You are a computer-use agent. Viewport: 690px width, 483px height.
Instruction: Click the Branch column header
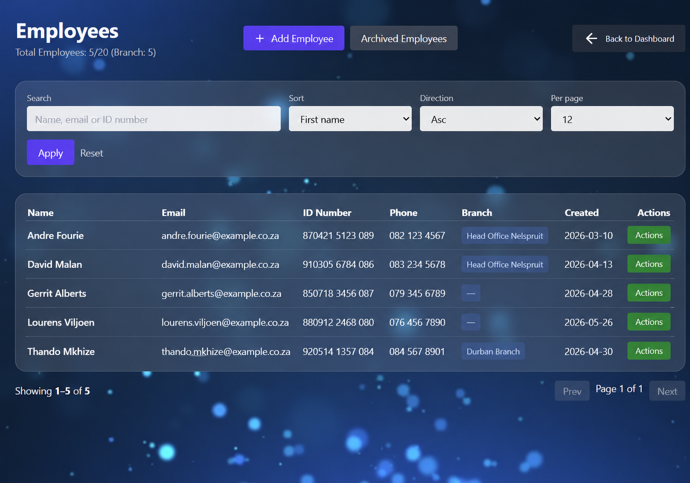point(477,213)
